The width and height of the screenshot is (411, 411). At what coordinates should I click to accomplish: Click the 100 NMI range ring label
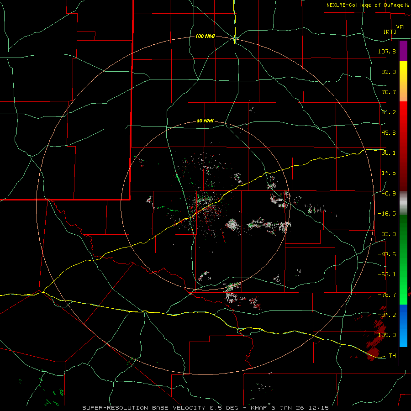click(205, 36)
